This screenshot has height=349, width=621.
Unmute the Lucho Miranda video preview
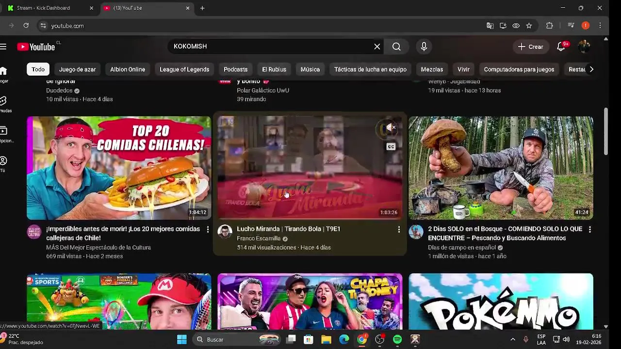click(390, 128)
